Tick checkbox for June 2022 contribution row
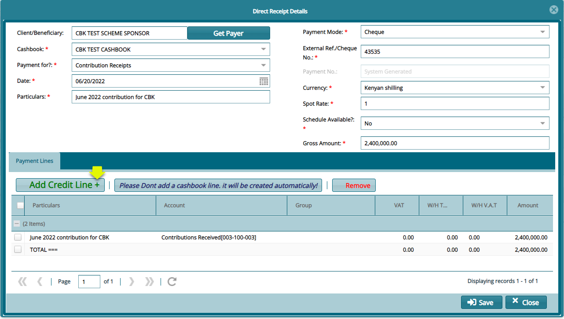The image size is (564, 319). 18,237
